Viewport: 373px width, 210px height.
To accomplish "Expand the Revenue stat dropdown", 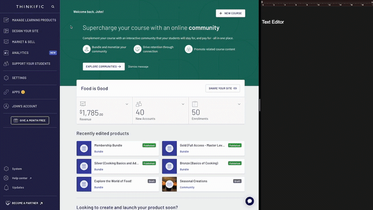I will point(127,104).
